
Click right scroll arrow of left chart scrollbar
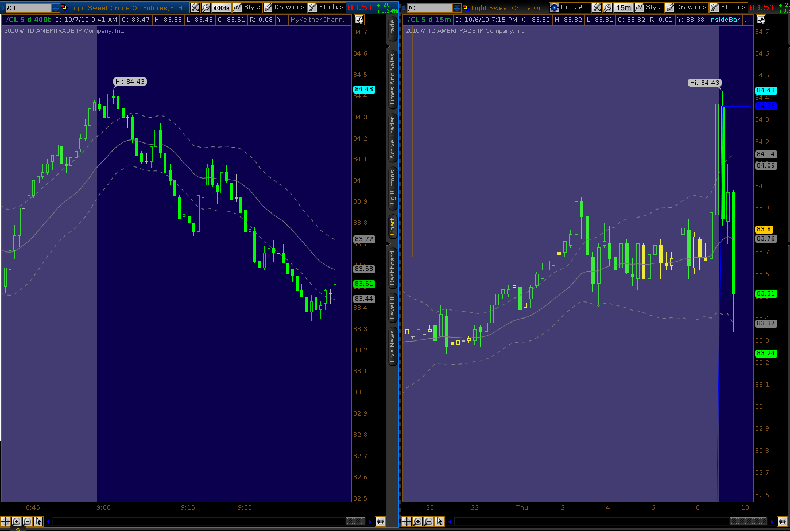(370, 521)
